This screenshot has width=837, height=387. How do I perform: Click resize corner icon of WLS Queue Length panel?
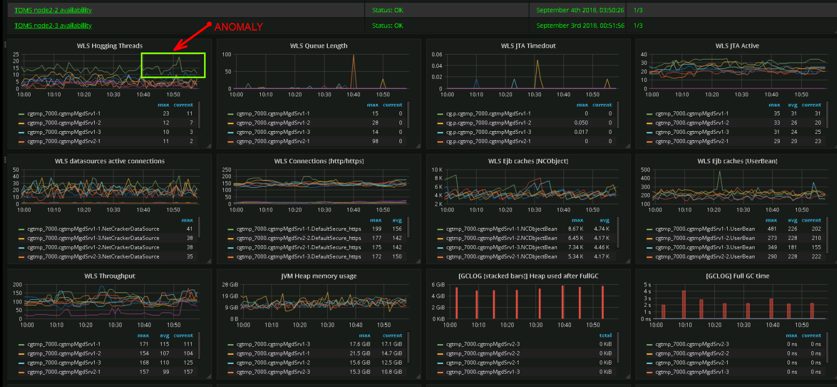click(x=419, y=146)
